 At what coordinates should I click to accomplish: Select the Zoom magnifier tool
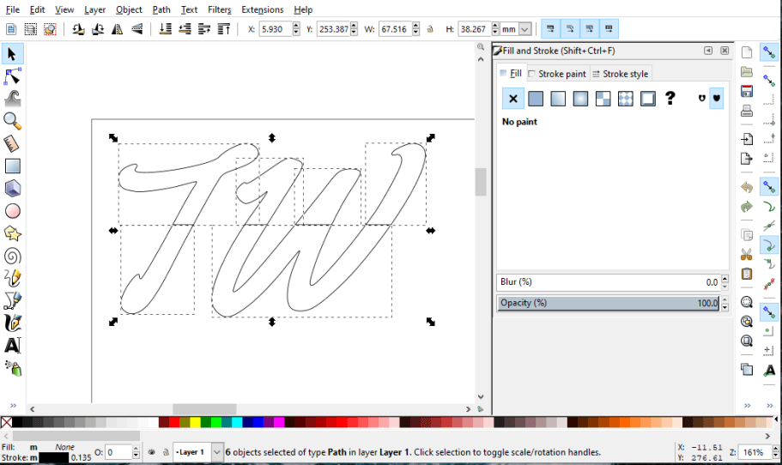[12, 121]
